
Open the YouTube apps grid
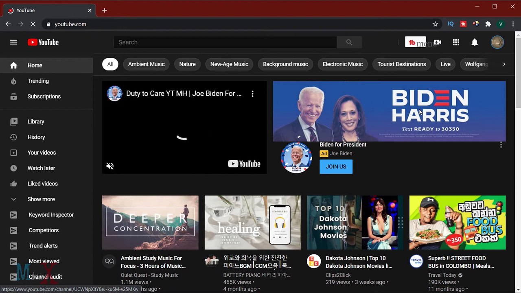tap(456, 42)
